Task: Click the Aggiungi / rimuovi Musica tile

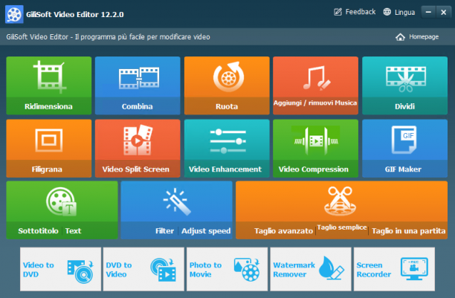Action: click(315, 85)
